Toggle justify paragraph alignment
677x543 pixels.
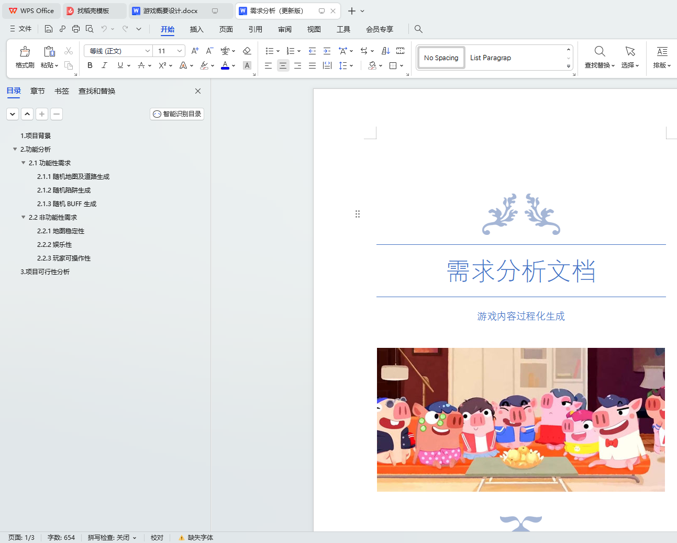(312, 65)
